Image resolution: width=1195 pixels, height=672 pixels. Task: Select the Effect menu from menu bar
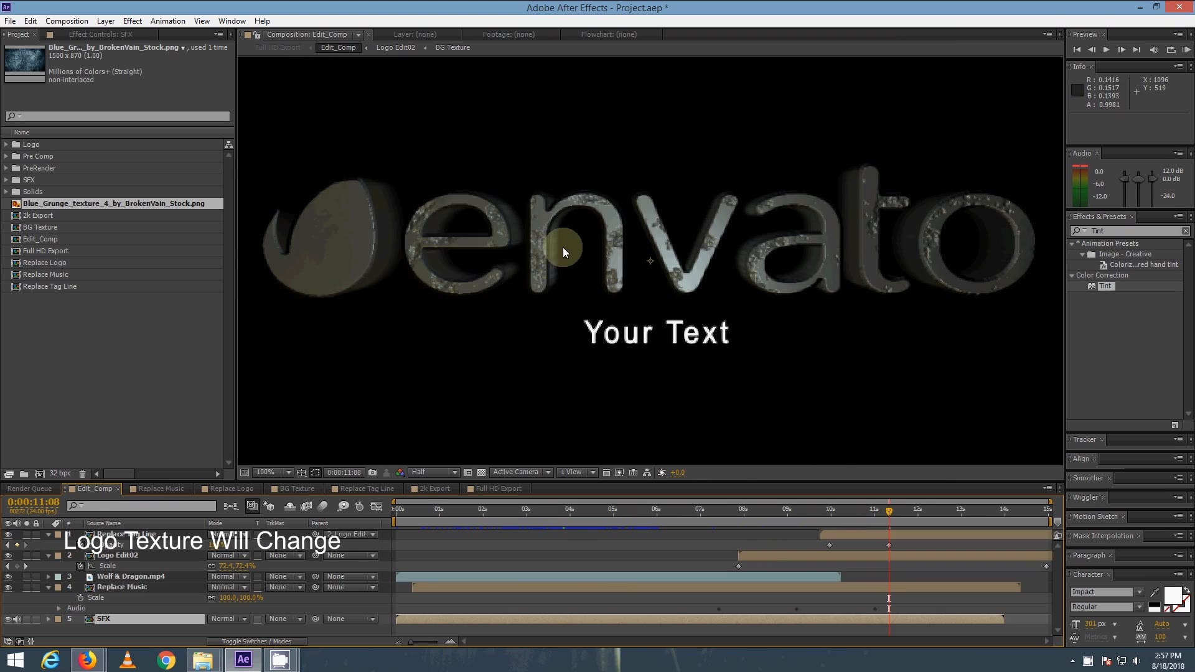click(x=131, y=21)
